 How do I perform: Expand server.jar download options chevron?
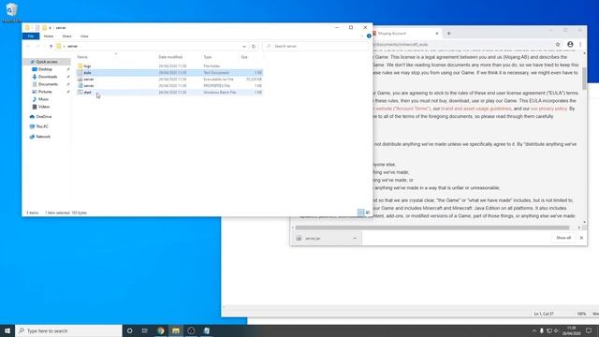coord(355,239)
